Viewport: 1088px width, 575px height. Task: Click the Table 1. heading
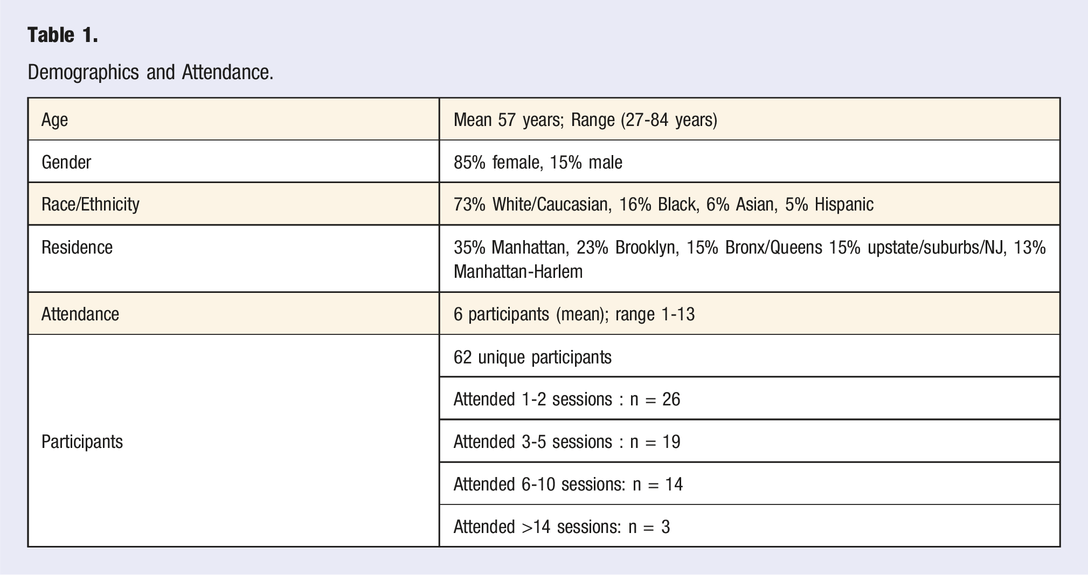pos(63,35)
